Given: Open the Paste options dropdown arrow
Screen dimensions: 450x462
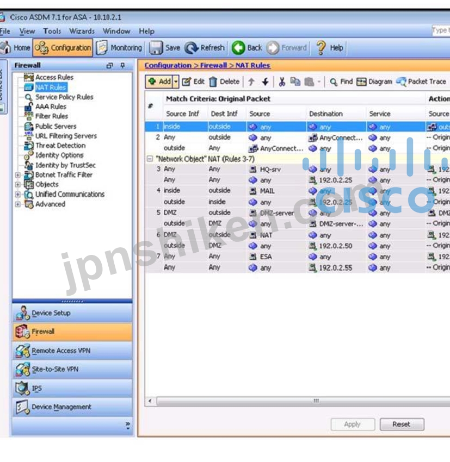Looking at the screenshot, I should tap(319, 82).
